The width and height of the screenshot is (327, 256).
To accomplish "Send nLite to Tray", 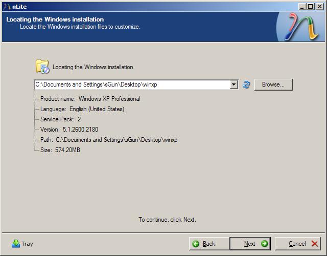I will 22,244.
